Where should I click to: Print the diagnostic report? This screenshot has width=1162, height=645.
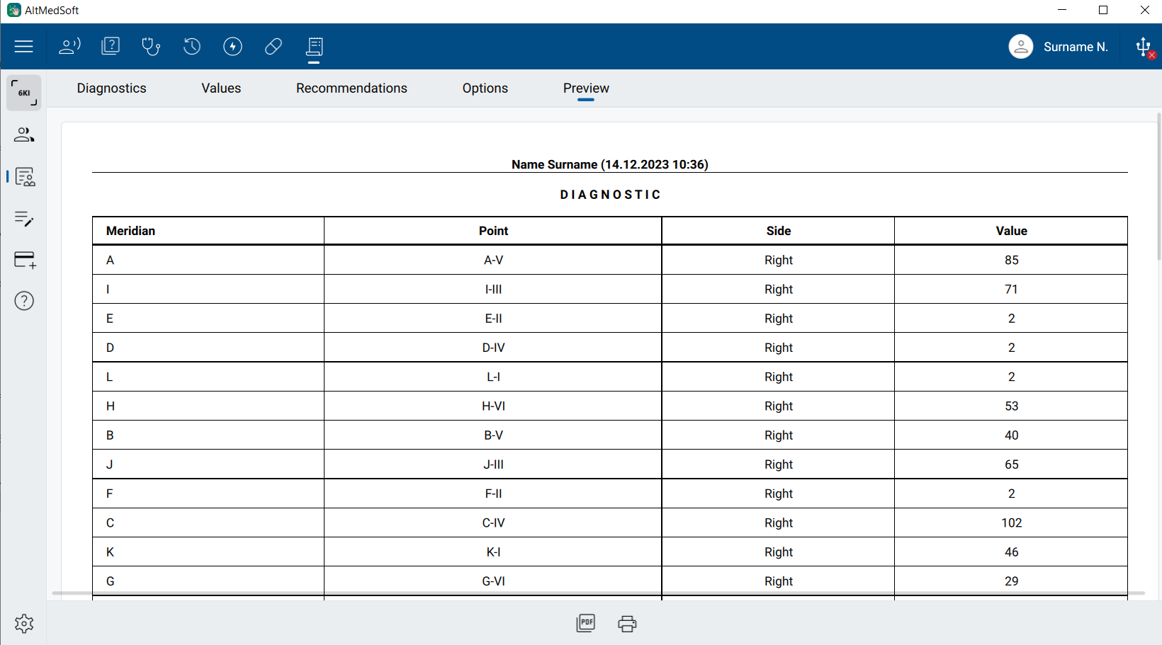pos(627,623)
